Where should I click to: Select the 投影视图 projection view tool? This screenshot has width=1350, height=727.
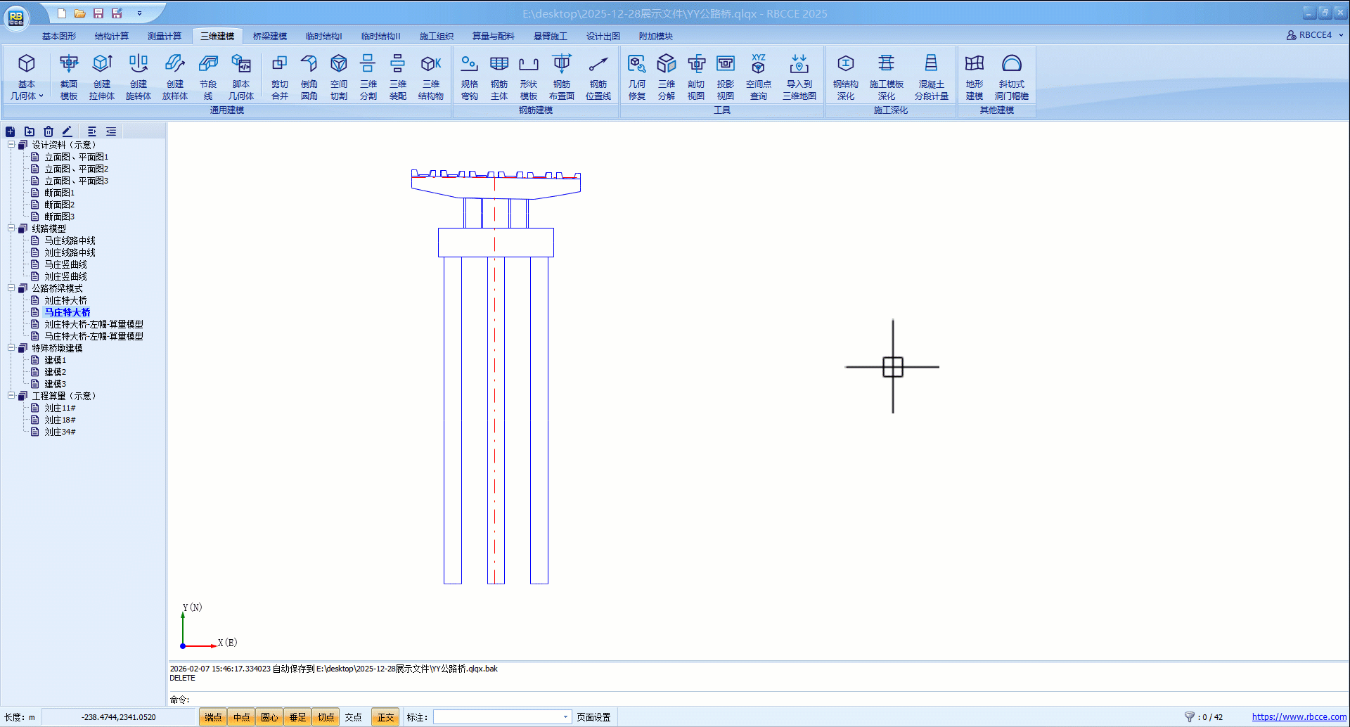tap(725, 76)
